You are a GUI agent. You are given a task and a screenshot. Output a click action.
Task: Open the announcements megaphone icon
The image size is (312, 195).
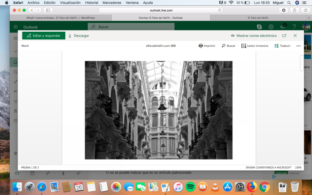pos(283,26)
